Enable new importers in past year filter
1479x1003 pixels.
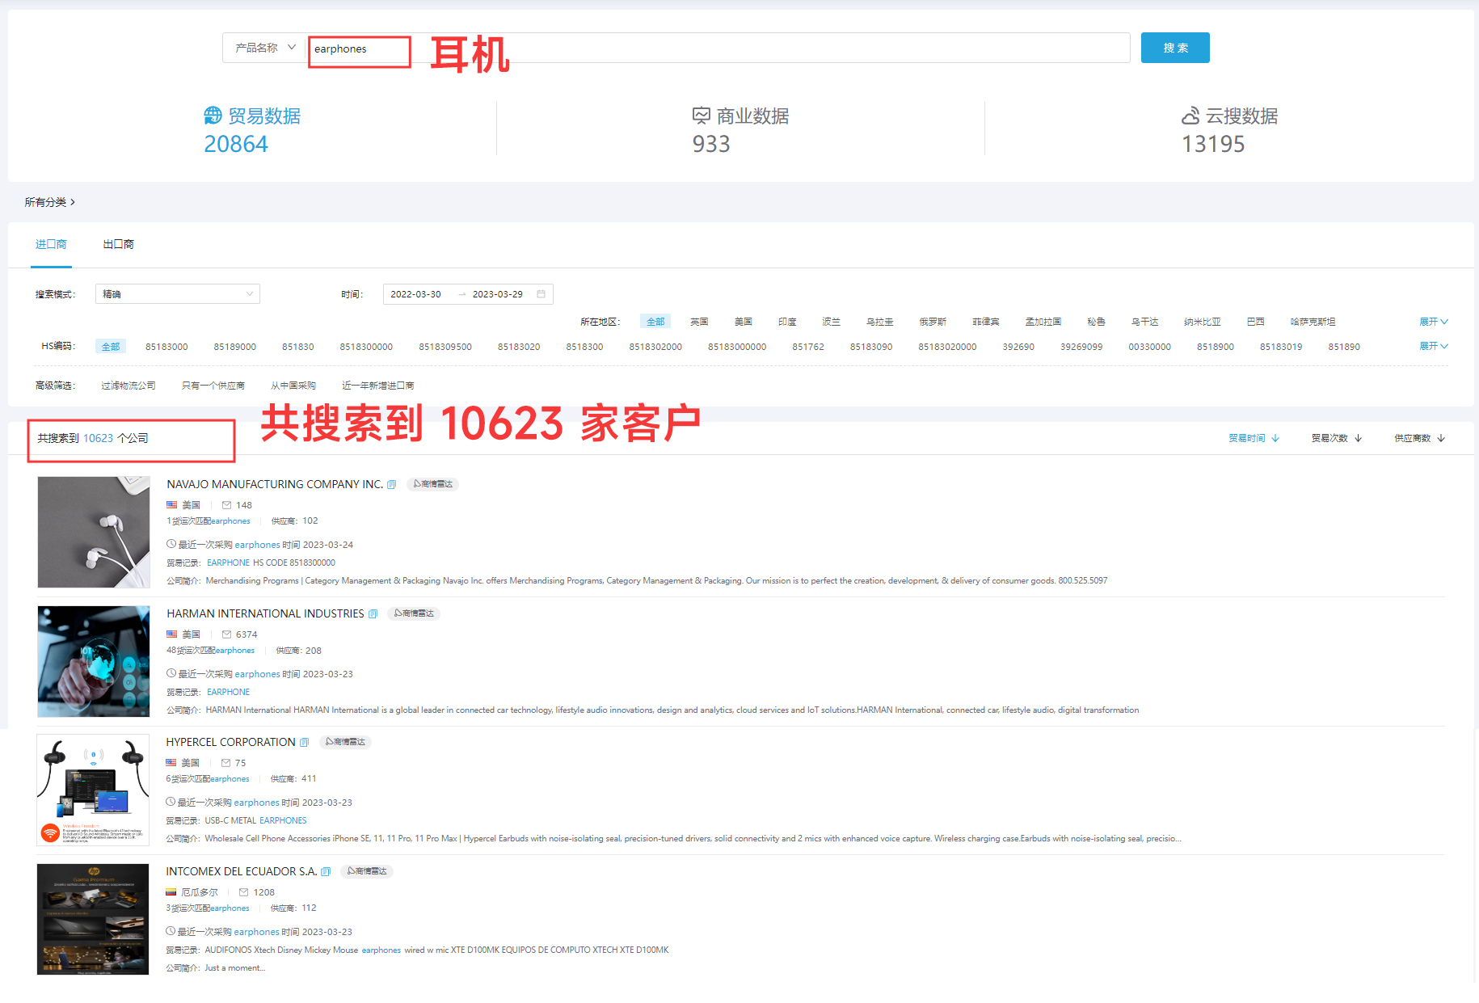click(x=378, y=386)
